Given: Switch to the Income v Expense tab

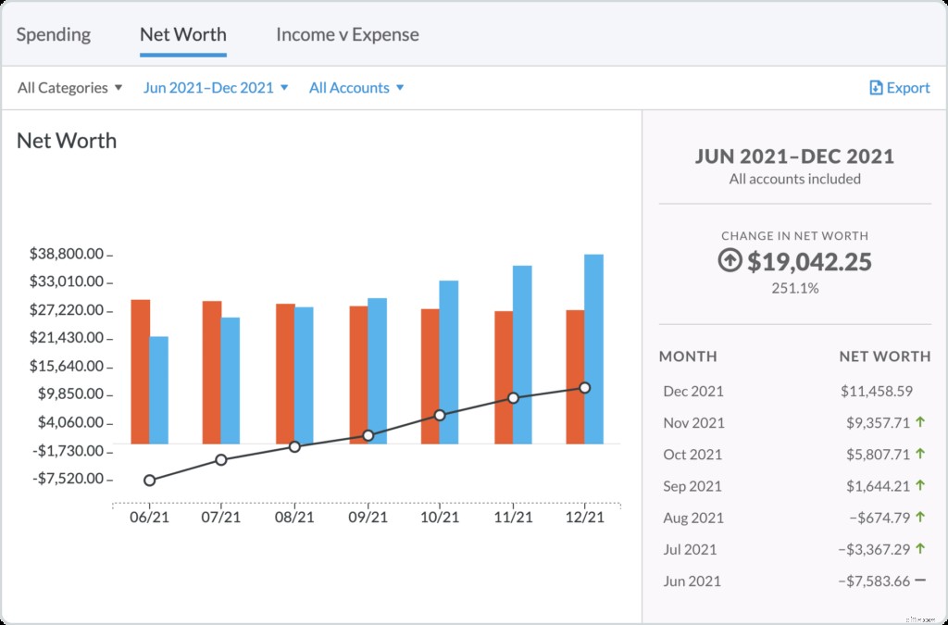Looking at the screenshot, I should 347,34.
